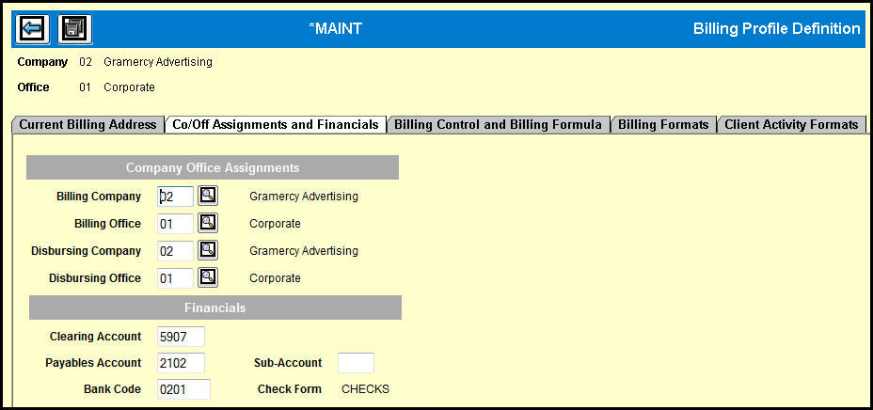The width and height of the screenshot is (873, 410).
Task: Select the Disbursing Company input field
Action: tap(175, 251)
